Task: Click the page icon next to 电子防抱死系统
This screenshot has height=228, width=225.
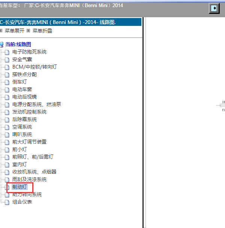Action: coord(7,52)
